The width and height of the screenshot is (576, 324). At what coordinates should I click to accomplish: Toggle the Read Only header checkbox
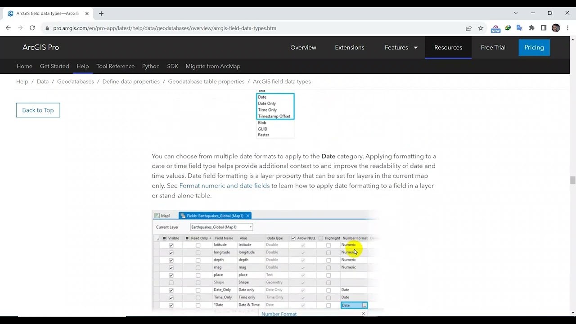click(187, 238)
